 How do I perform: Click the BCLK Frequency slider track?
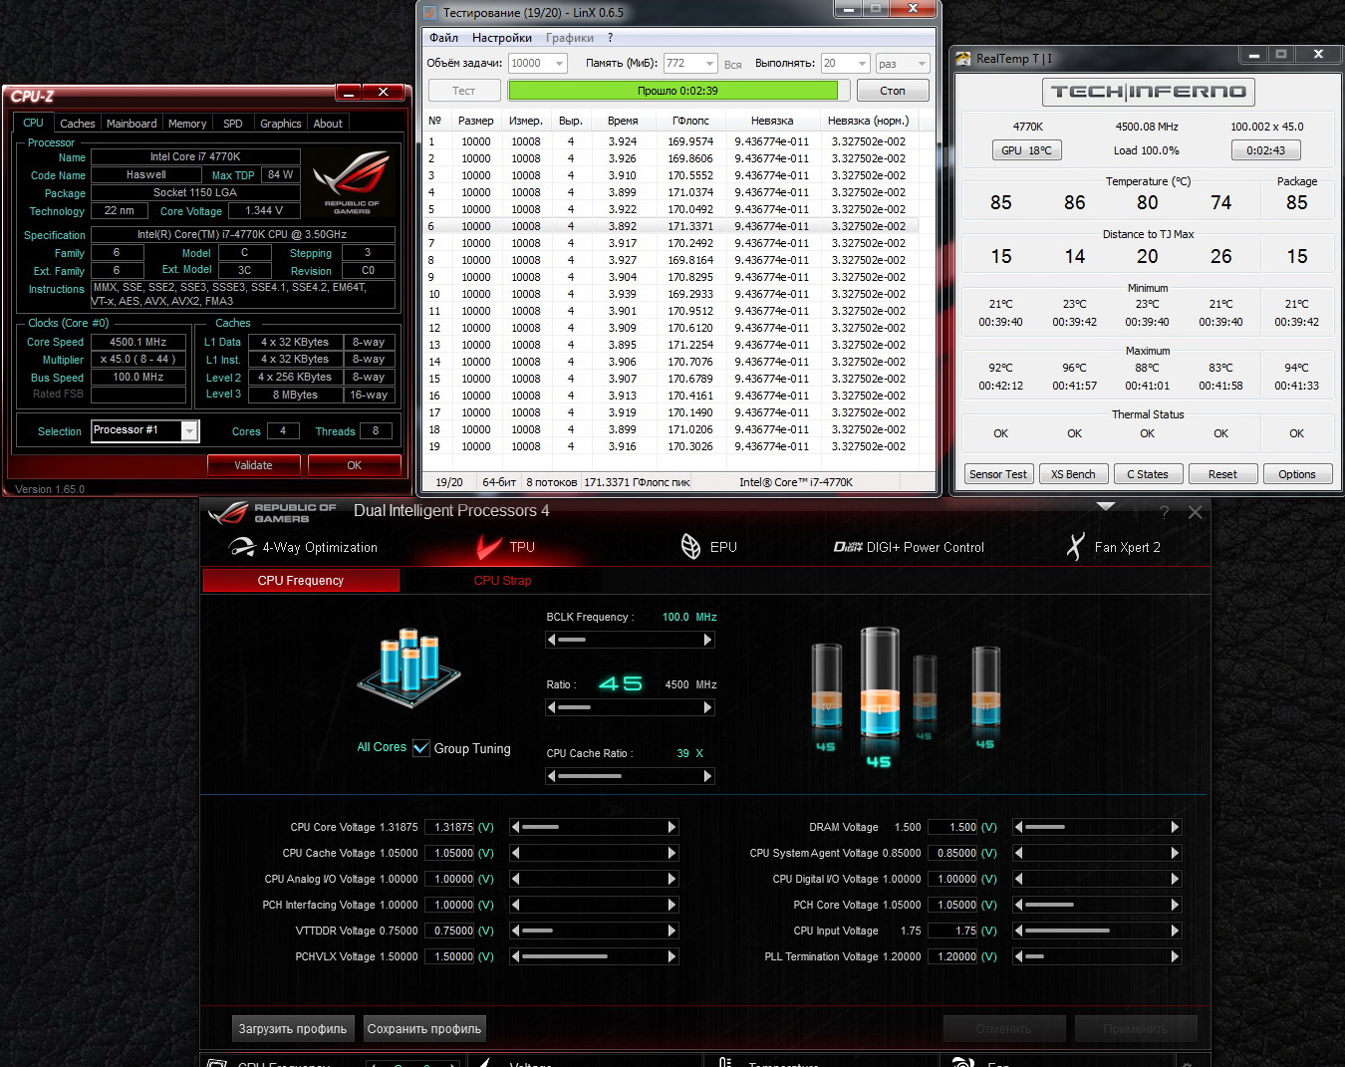[631, 640]
